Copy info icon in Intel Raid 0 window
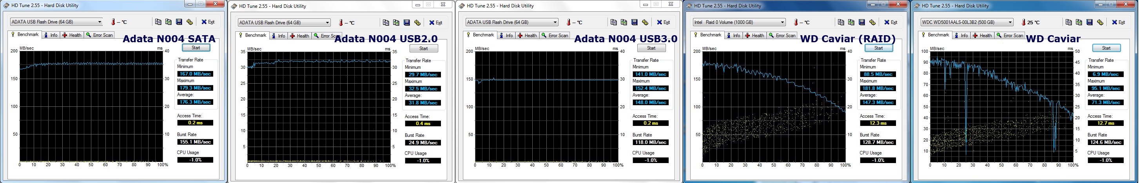This screenshot has height=183, width=1139. [x=841, y=22]
